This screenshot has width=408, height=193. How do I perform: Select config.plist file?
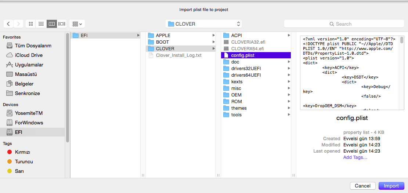coord(256,55)
